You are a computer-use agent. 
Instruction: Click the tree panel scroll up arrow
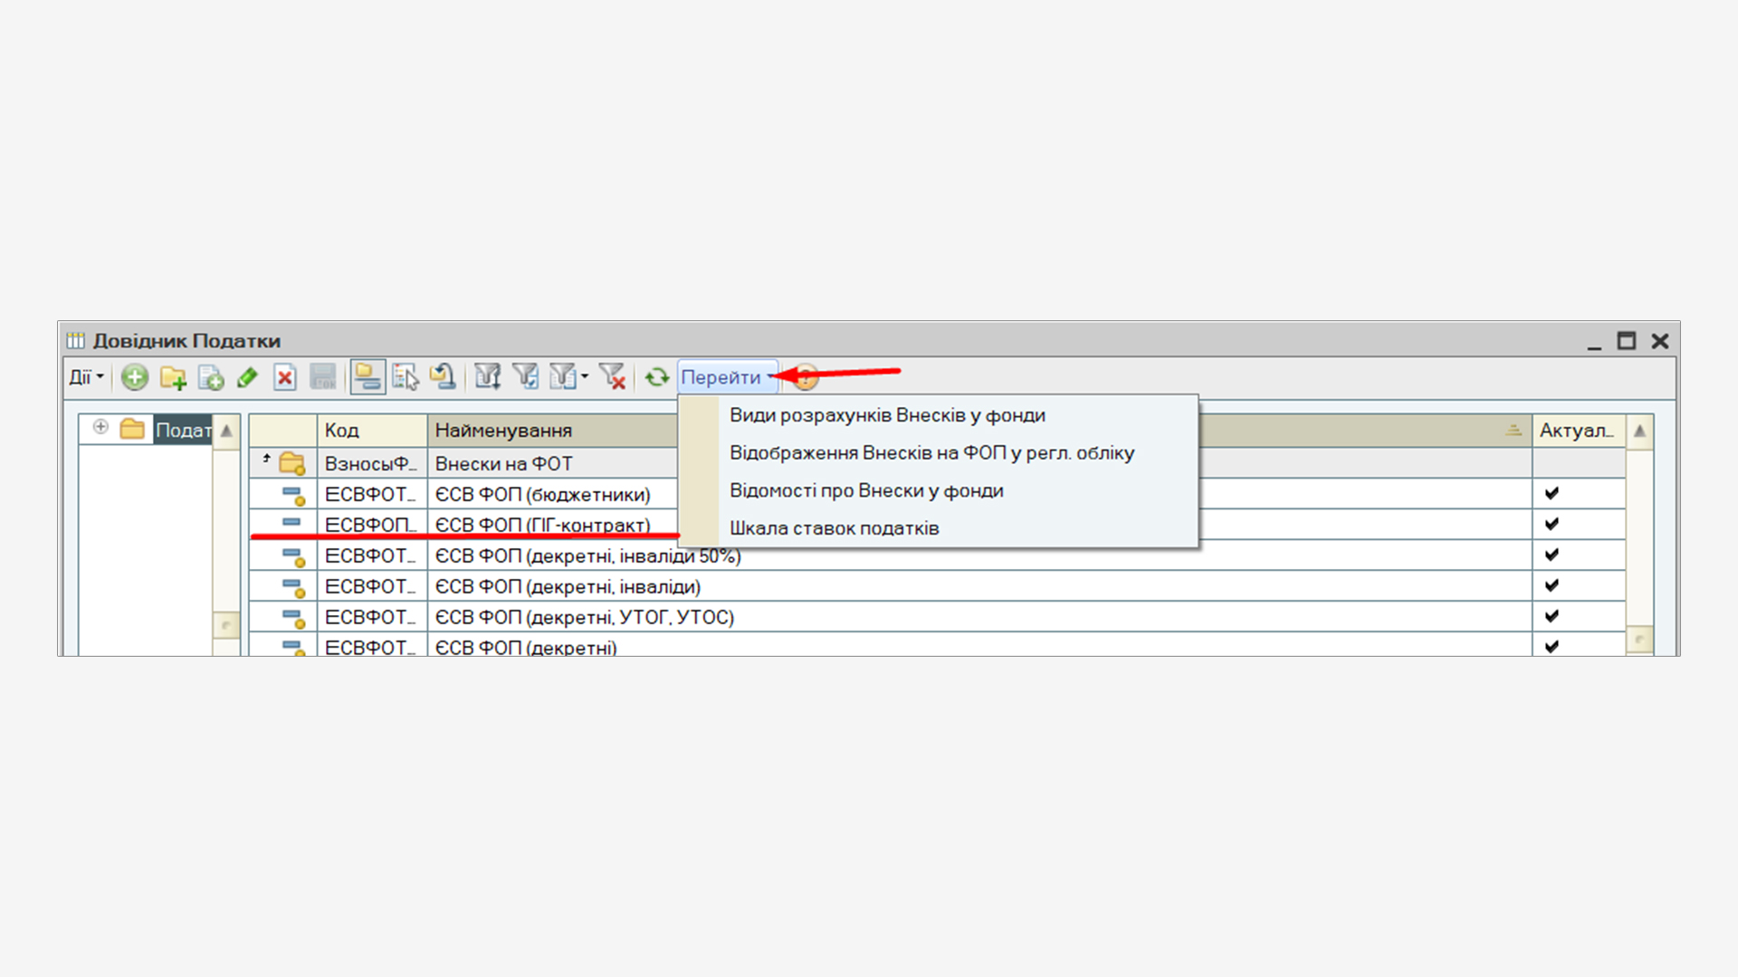pos(226,431)
